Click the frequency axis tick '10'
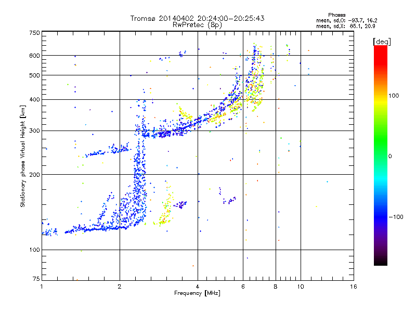 tap(301, 287)
